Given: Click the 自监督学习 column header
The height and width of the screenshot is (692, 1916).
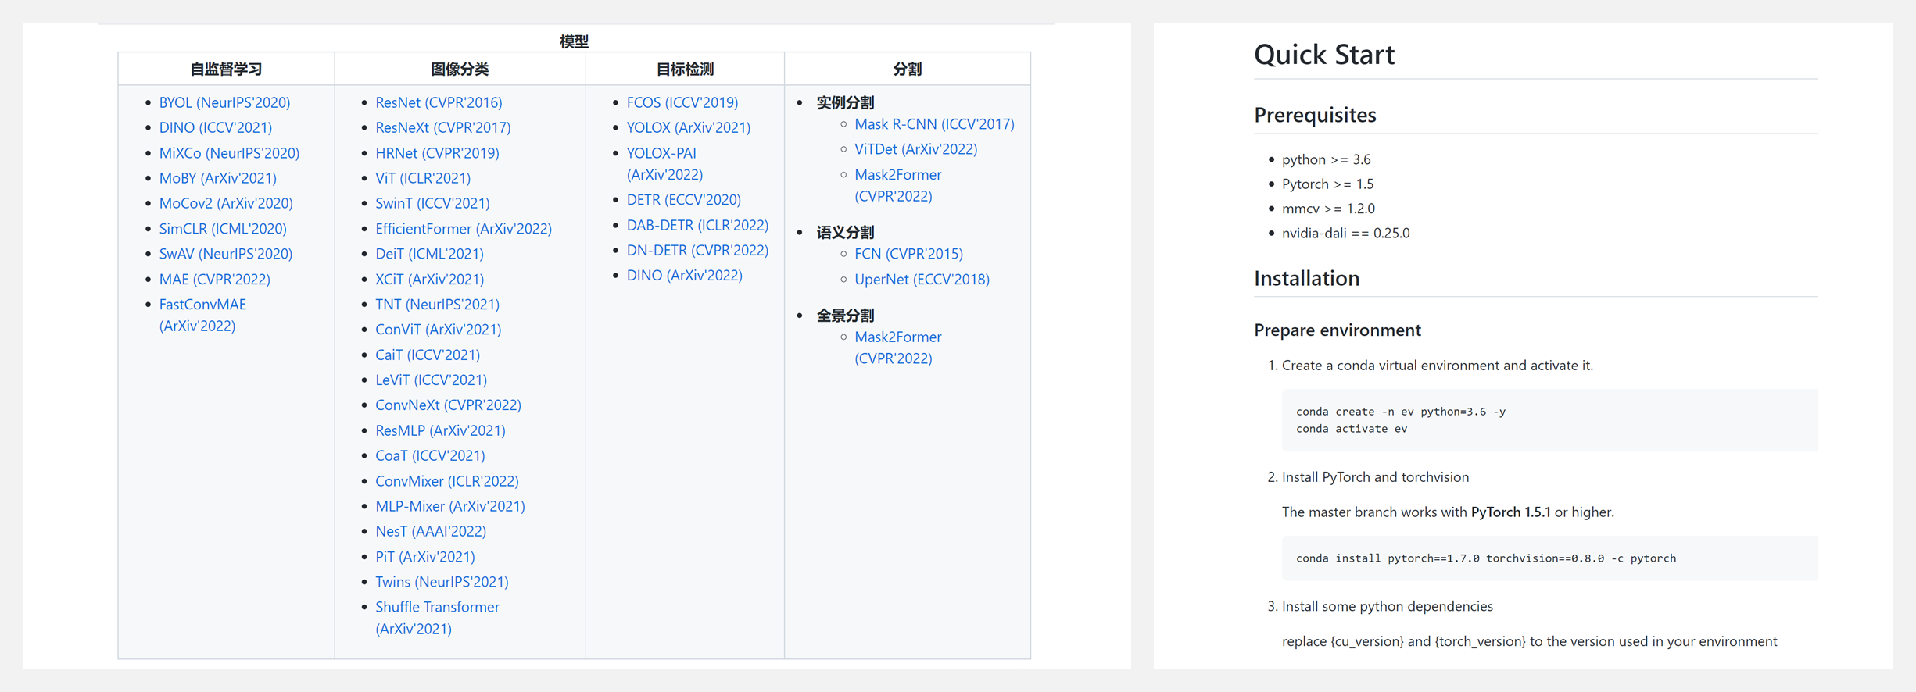Looking at the screenshot, I should 226,69.
